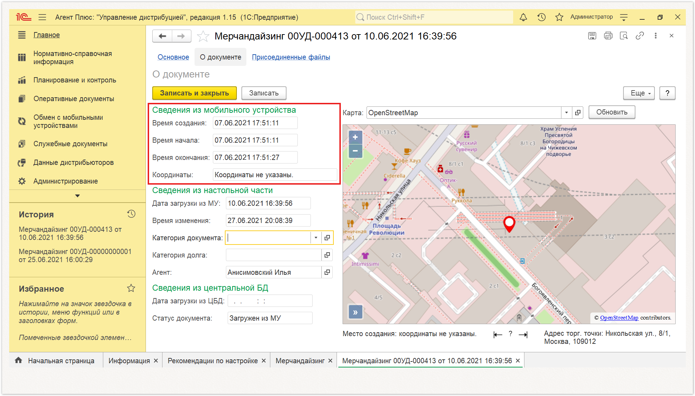The height and width of the screenshot is (396, 695).
Task: Add document to favorites with the star
Action: [x=203, y=36]
